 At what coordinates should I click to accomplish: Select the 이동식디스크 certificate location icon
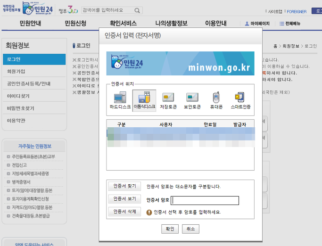pos(144,100)
